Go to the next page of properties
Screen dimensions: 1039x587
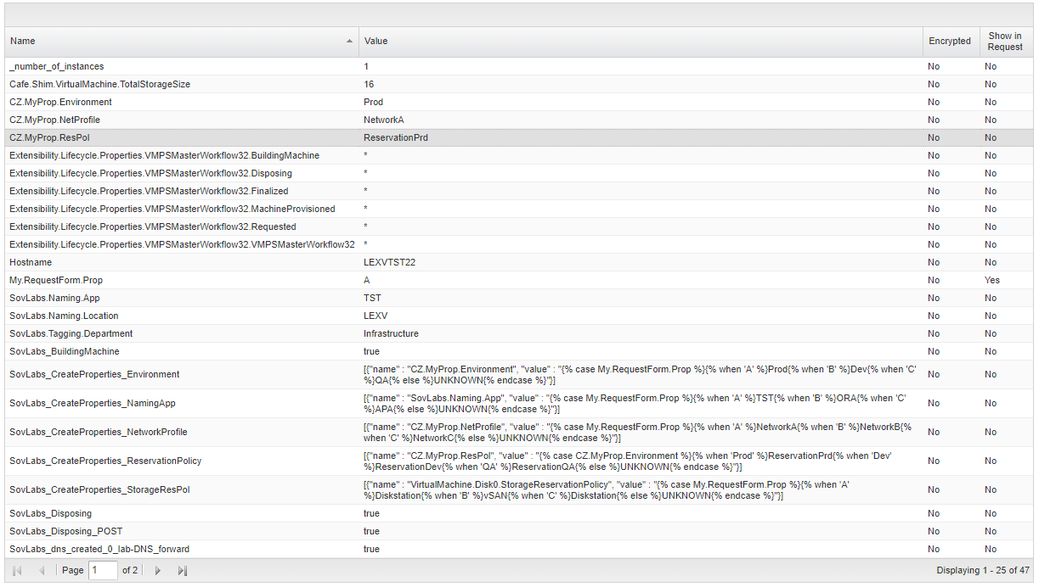[x=157, y=571]
